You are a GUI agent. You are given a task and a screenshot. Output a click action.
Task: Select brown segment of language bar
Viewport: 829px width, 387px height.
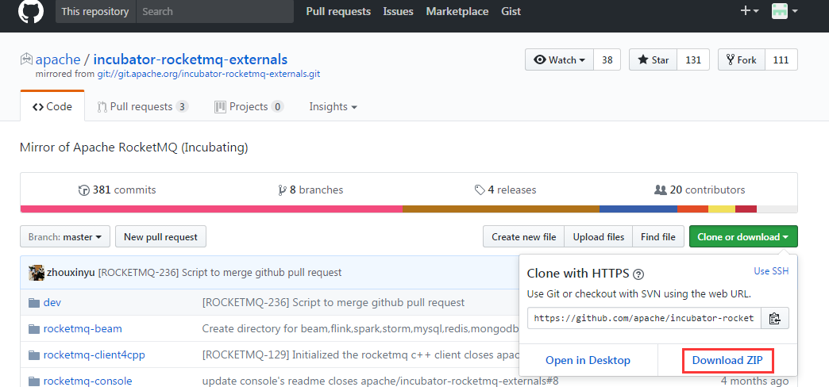point(501,209)
